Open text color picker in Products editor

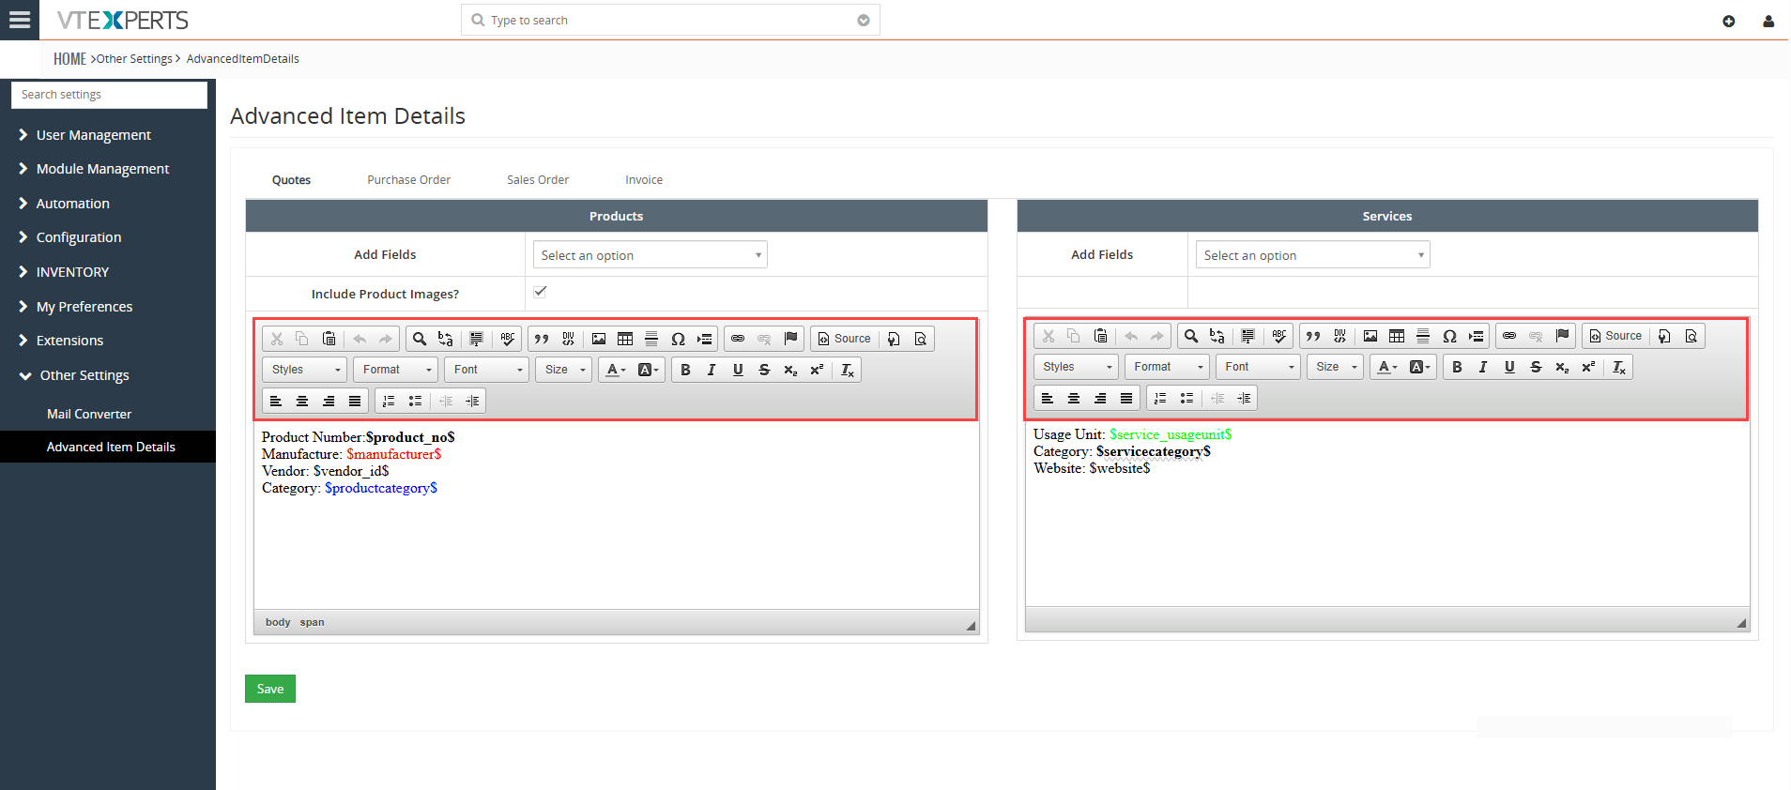616,370
